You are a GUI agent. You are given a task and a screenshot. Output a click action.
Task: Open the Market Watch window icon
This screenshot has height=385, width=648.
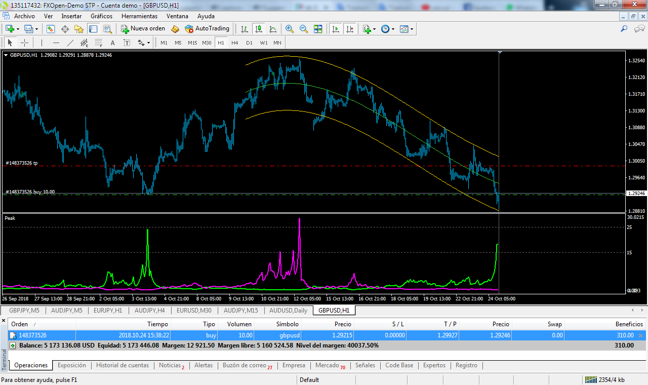pos(51,29)
